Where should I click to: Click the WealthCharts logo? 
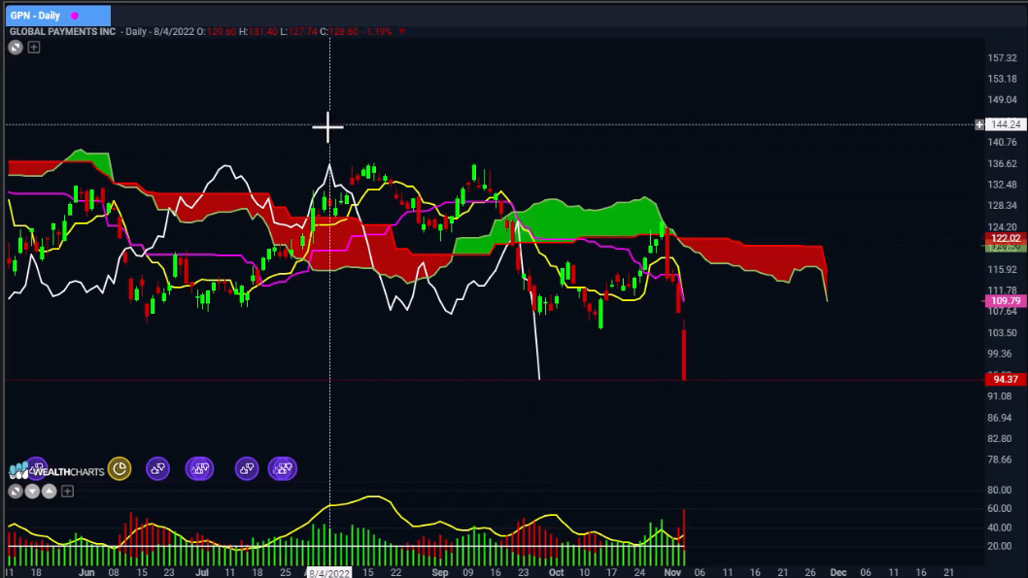(x=56, y=471)
